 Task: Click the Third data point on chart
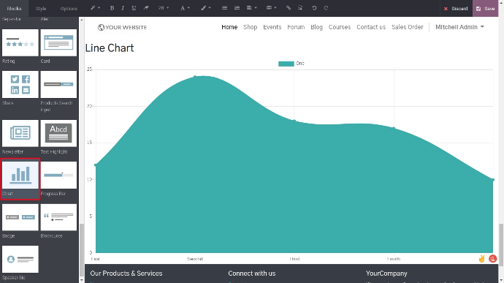(294, 121)
